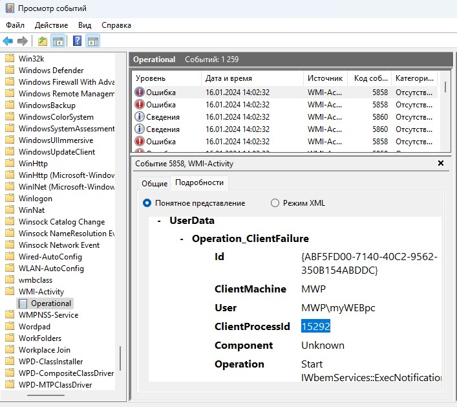Select WPD-MTPClassDriver tree item

tap(56, 385)
